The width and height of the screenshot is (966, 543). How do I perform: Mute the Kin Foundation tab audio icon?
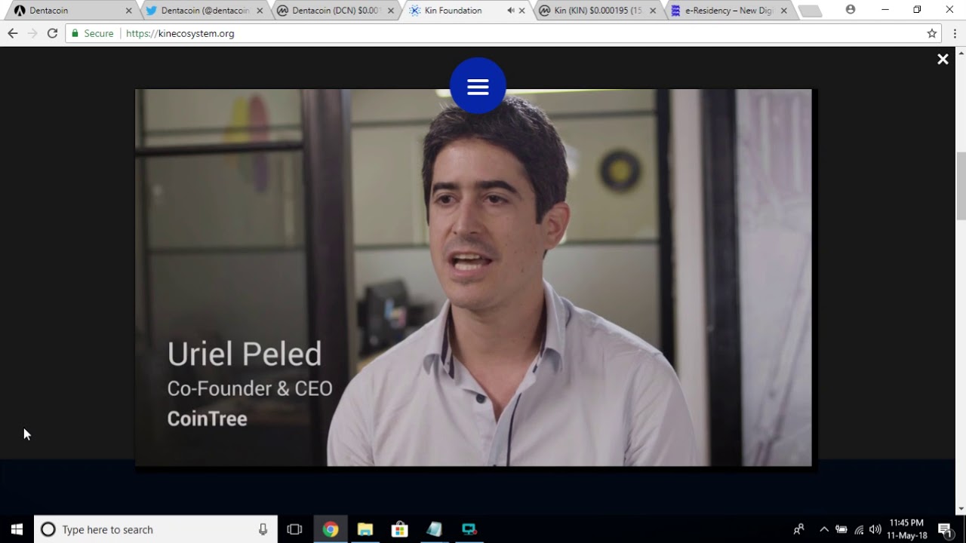click(511, 11)
